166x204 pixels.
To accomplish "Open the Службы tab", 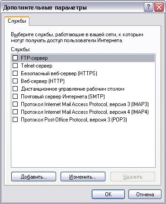I will coord(17,21).
